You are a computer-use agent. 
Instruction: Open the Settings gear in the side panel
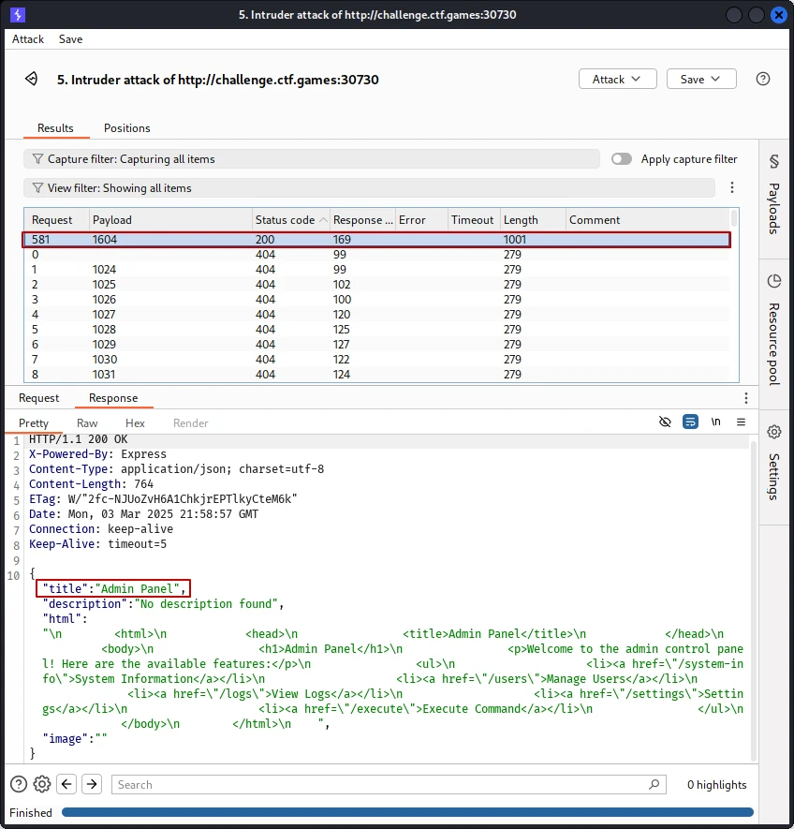click(774, 432)
